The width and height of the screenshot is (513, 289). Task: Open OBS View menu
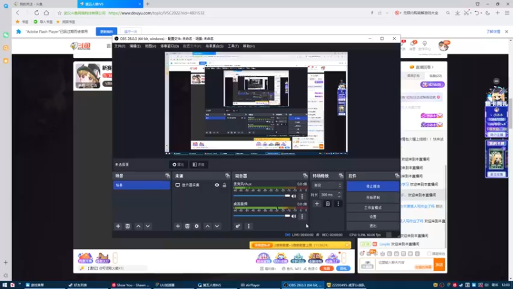click(x=150, y=46)
